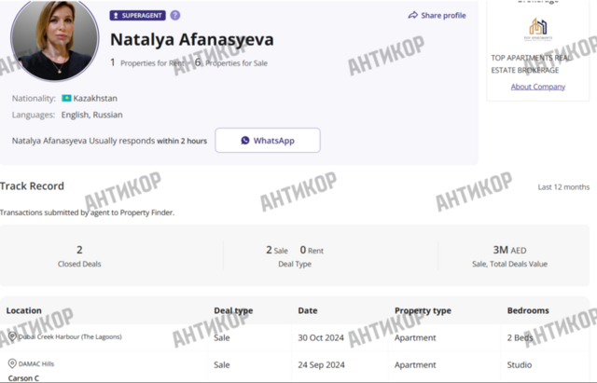This screenshot has height=383, width=597.
Task: Click the Location column header
Action: tap(23, 310)
